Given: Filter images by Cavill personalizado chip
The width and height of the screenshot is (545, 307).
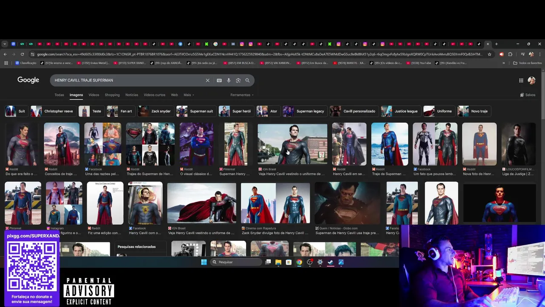Looking at the screenshot, I should pos(354,111).
